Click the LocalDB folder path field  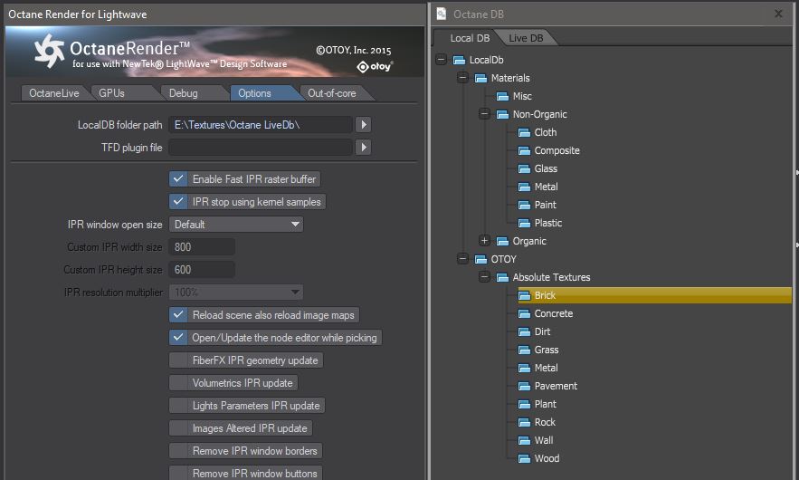point(261,124)
